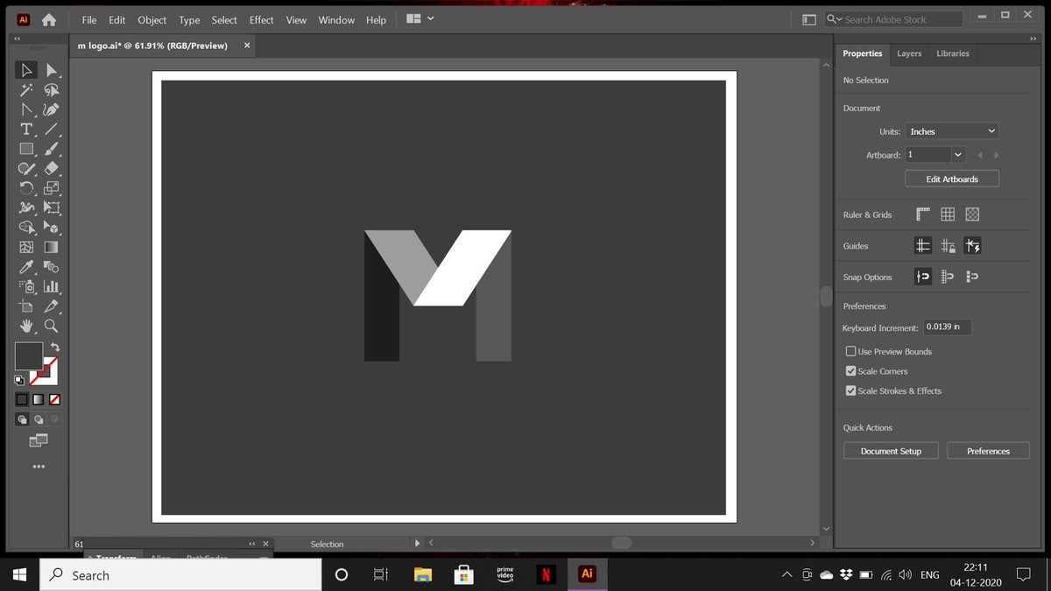Choose the Gradient tool
Screen dimensions: 1051x591
[52, 248]
